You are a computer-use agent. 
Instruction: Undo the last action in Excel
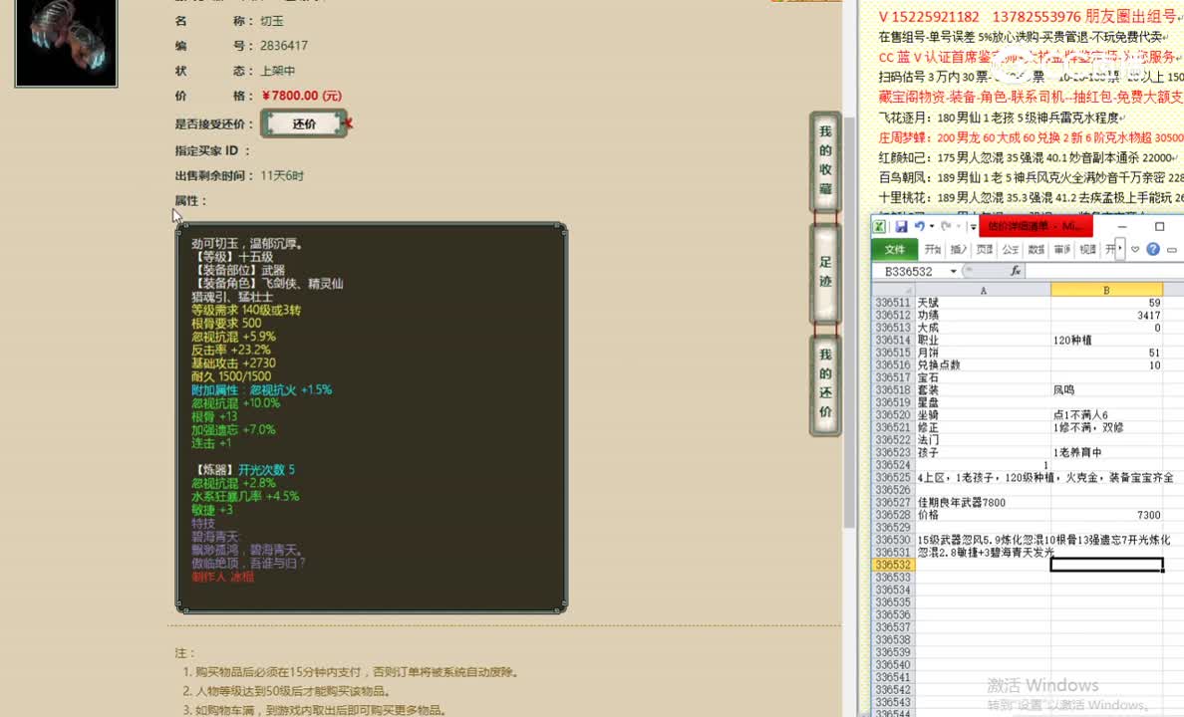click(921, 225)
